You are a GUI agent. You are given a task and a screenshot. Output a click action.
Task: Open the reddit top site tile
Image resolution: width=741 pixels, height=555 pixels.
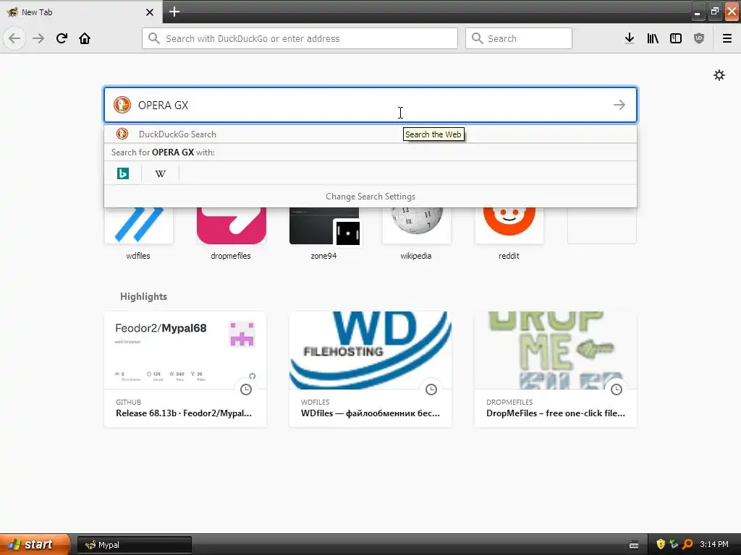point(509,233)
